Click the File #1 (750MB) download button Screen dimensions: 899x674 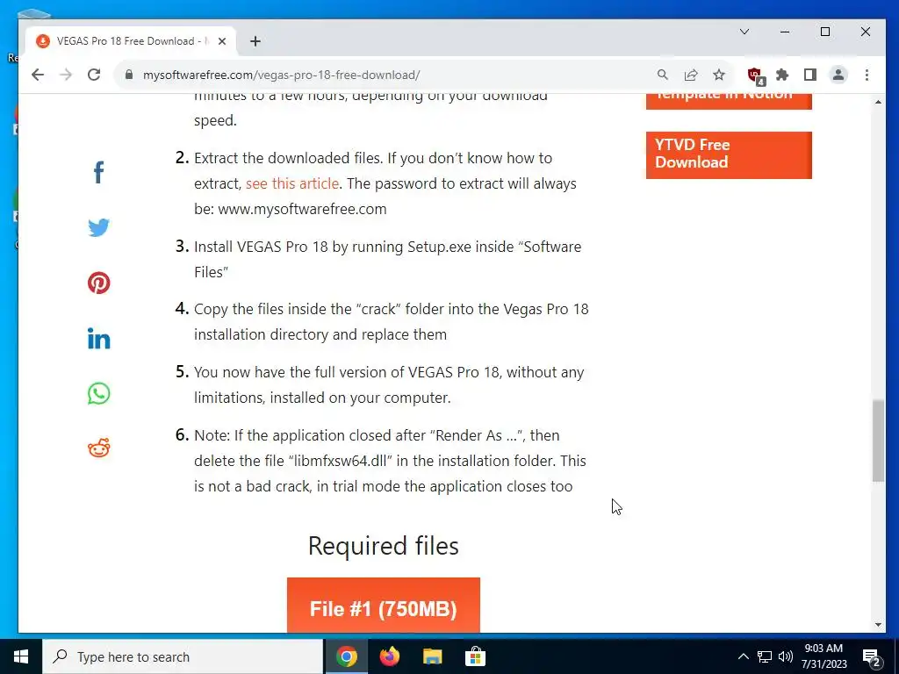click(x=384, y=606)
